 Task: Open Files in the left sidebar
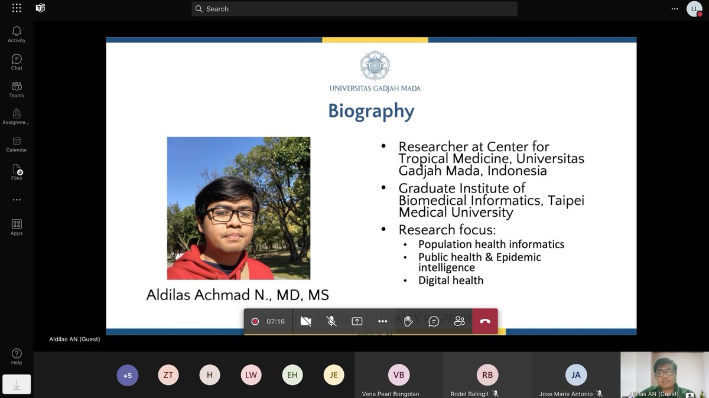16,172
